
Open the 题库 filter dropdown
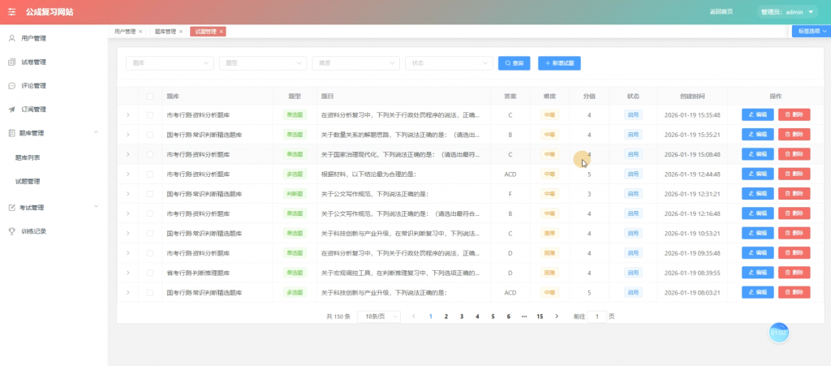click(170, 63)
